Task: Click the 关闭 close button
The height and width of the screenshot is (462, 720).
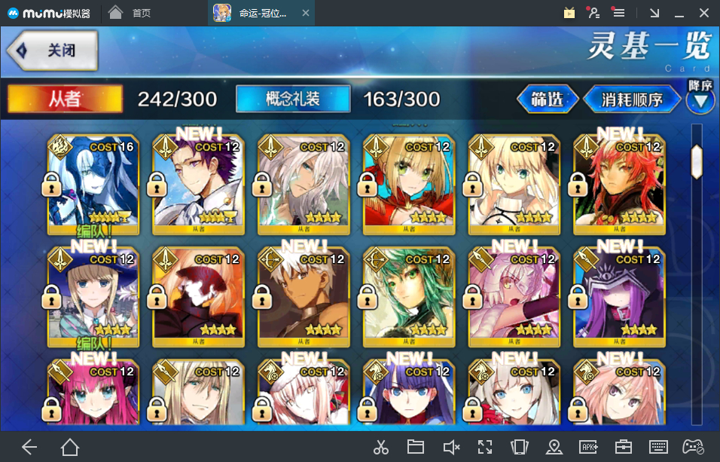Action: (x=53, y=50)
